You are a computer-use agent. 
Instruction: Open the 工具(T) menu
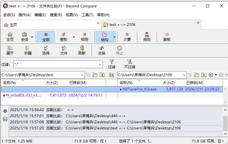pos(87,15)
